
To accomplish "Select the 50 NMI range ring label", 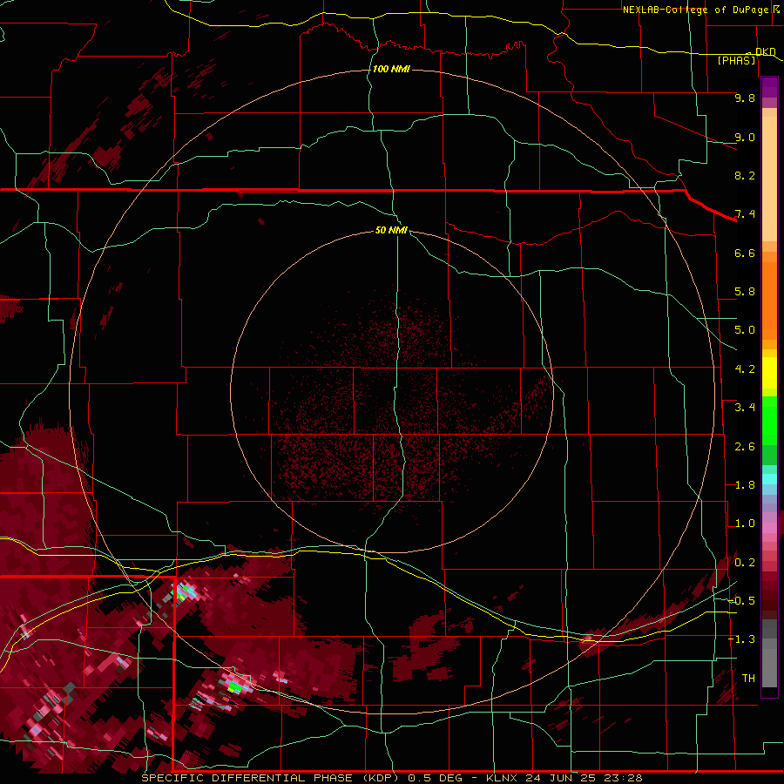I will 391,230.
